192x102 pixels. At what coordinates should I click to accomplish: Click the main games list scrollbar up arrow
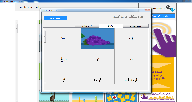[17, 21]
